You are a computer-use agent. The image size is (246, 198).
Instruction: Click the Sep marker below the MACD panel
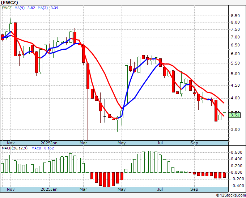tap(194, 189)
